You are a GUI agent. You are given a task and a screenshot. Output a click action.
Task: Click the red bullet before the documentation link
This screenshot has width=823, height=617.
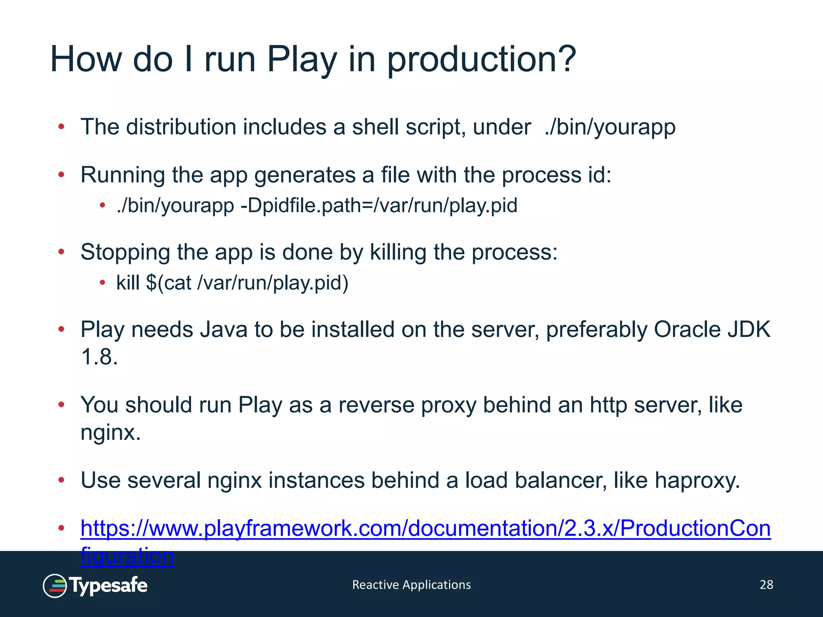pyautogui.click(x=61, y=528)
